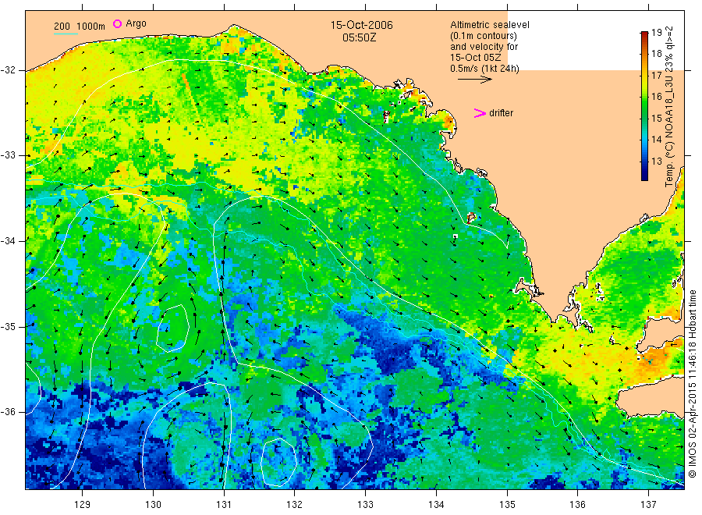Click the longitude label 130
Viewport: 702px width, 515px height.
click(x=153, y=505)
